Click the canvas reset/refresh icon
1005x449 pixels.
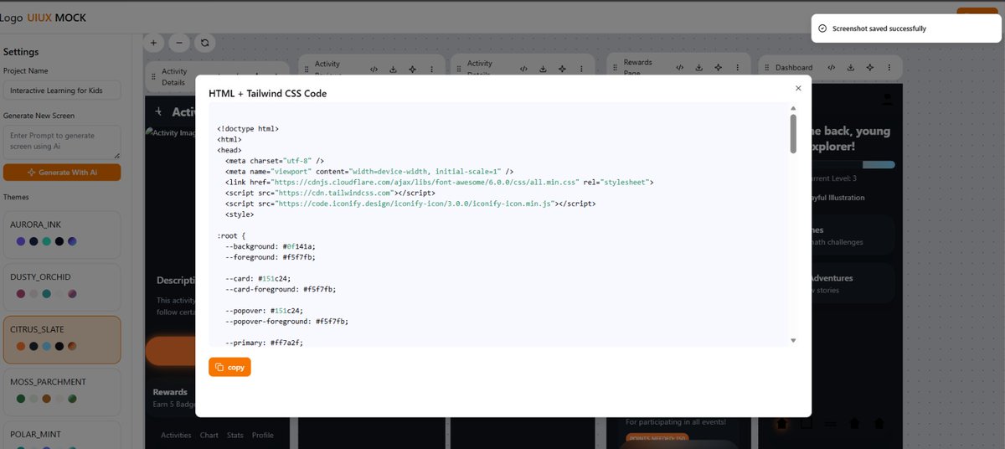click(204, 42)
